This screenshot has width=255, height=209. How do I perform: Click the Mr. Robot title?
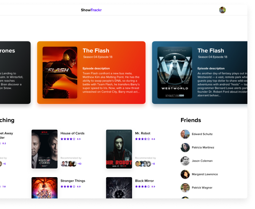click(x=143, y=133)
